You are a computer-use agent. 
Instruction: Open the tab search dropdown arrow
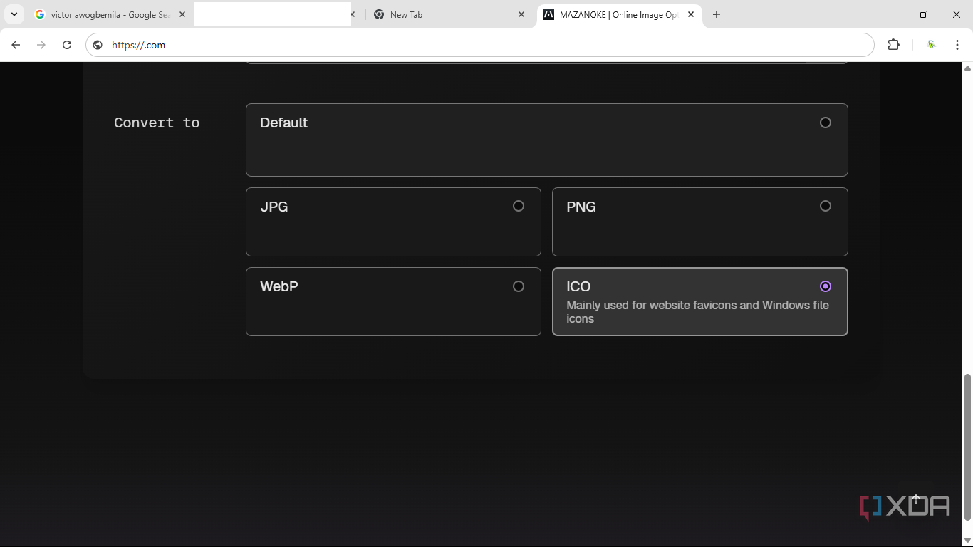(14, 14)
